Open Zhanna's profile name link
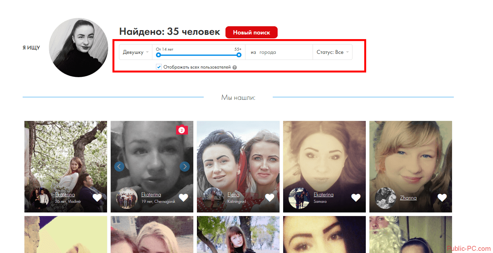Screen dimensions: 493x253 click(x=408, y=198)
